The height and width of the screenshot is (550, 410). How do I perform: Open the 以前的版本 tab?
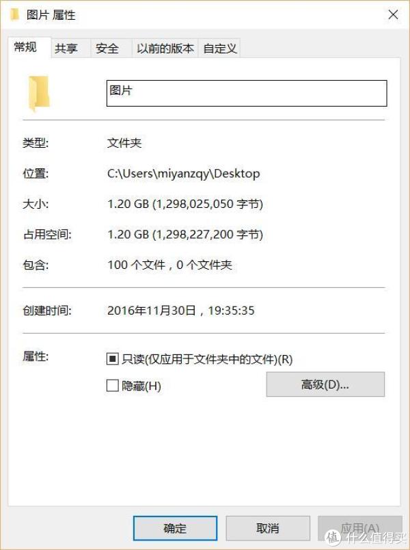[x=165, y=49]
